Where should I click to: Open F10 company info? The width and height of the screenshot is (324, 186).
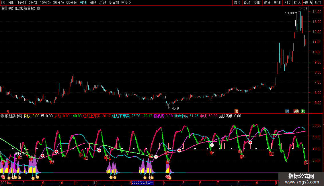pos(287,3)
